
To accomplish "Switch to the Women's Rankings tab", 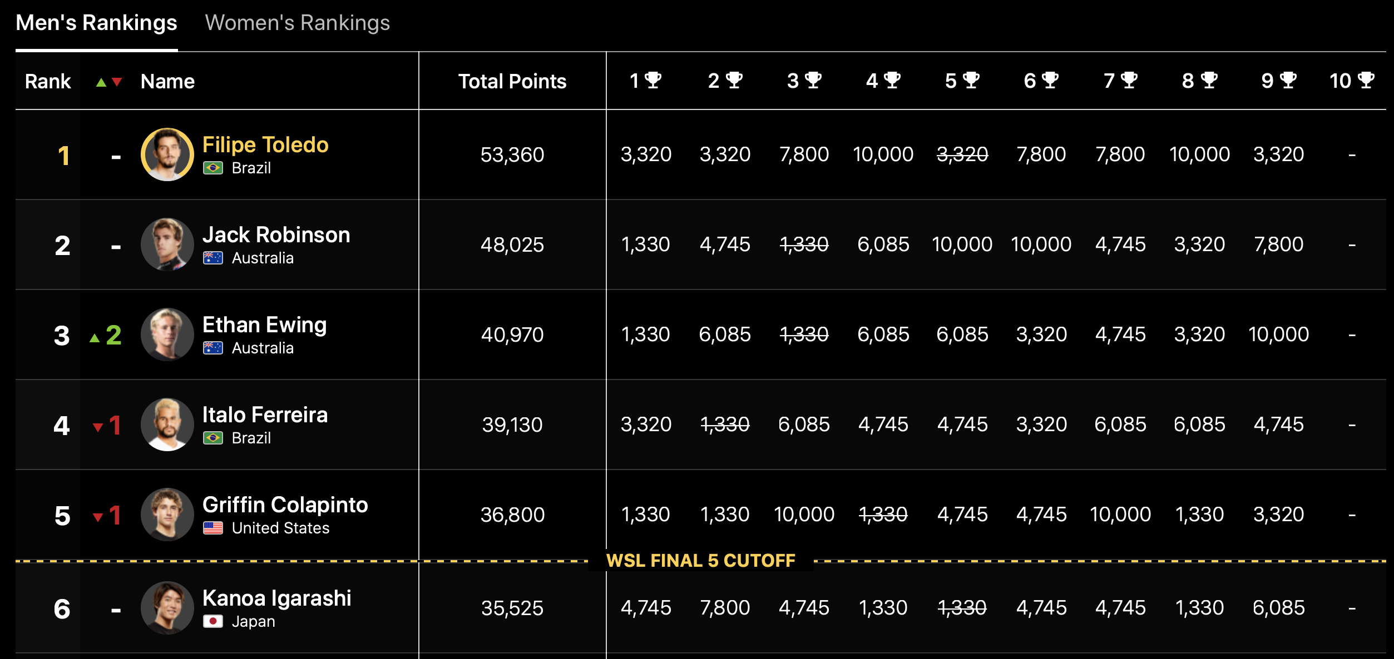I will point(297,23).
